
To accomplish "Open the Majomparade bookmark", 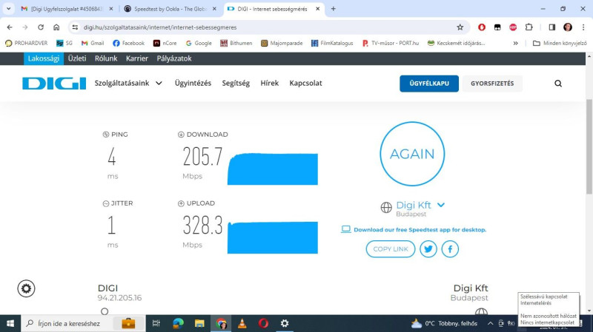I will pos(282,44).
